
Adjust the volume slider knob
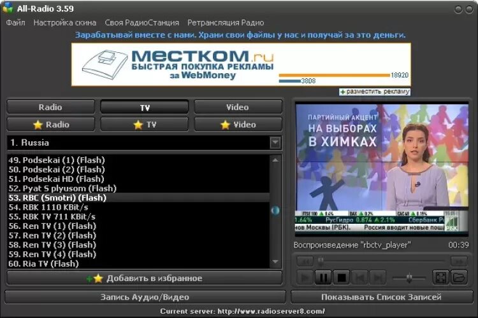point(409,277)
